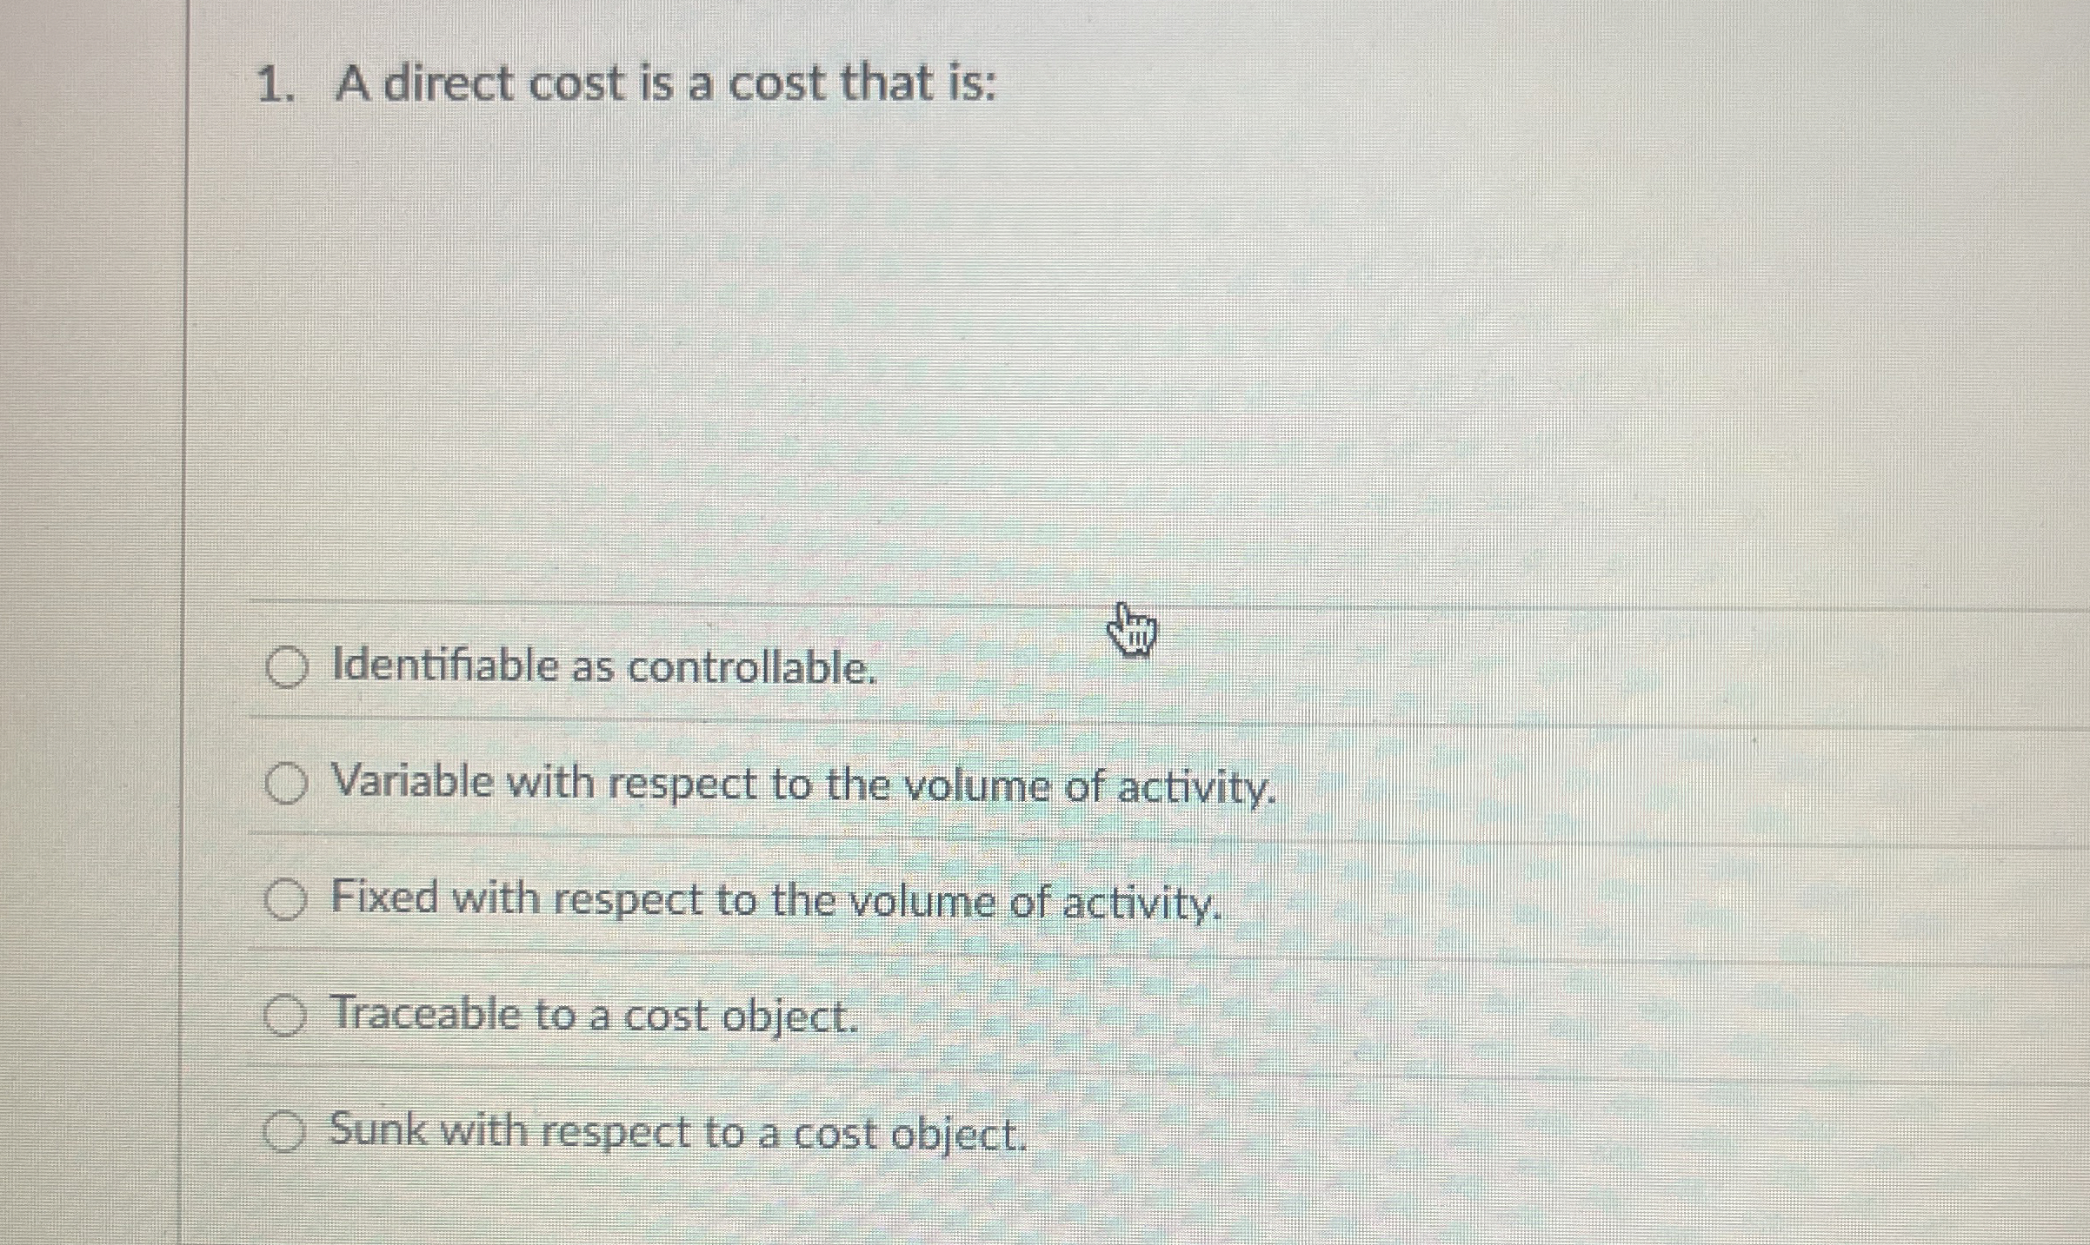Click the blank area below the question text

coord(1043,348)
